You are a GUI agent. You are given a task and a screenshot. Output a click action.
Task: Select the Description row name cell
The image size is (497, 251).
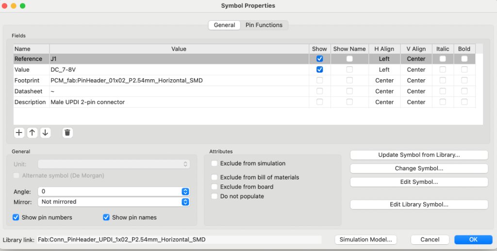32,102
